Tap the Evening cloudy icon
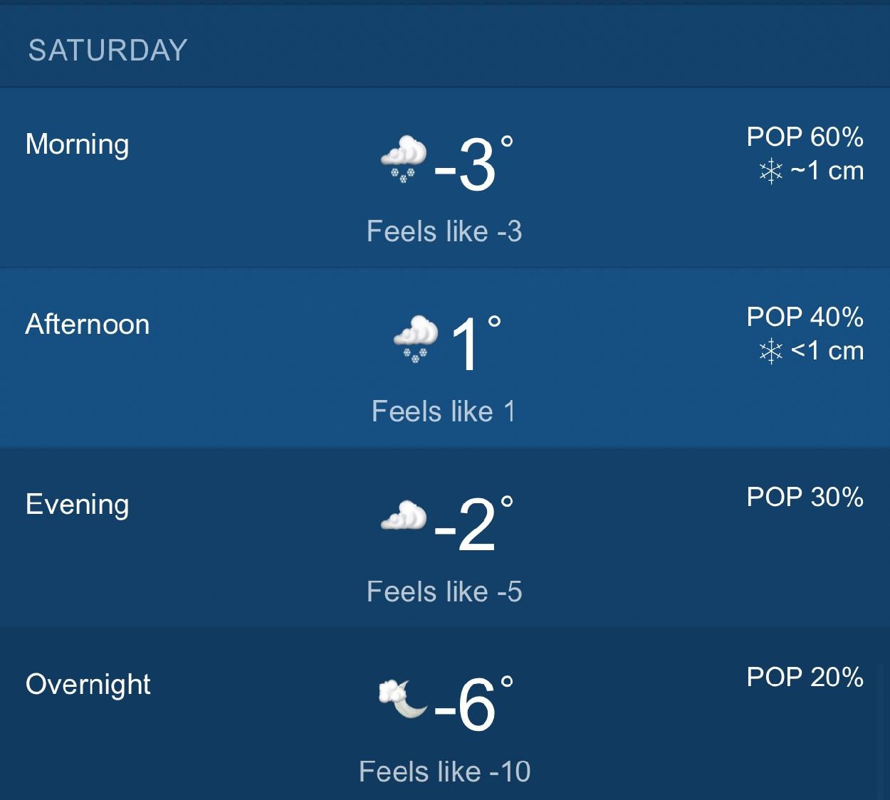890x800 pixels. (404, 516)
